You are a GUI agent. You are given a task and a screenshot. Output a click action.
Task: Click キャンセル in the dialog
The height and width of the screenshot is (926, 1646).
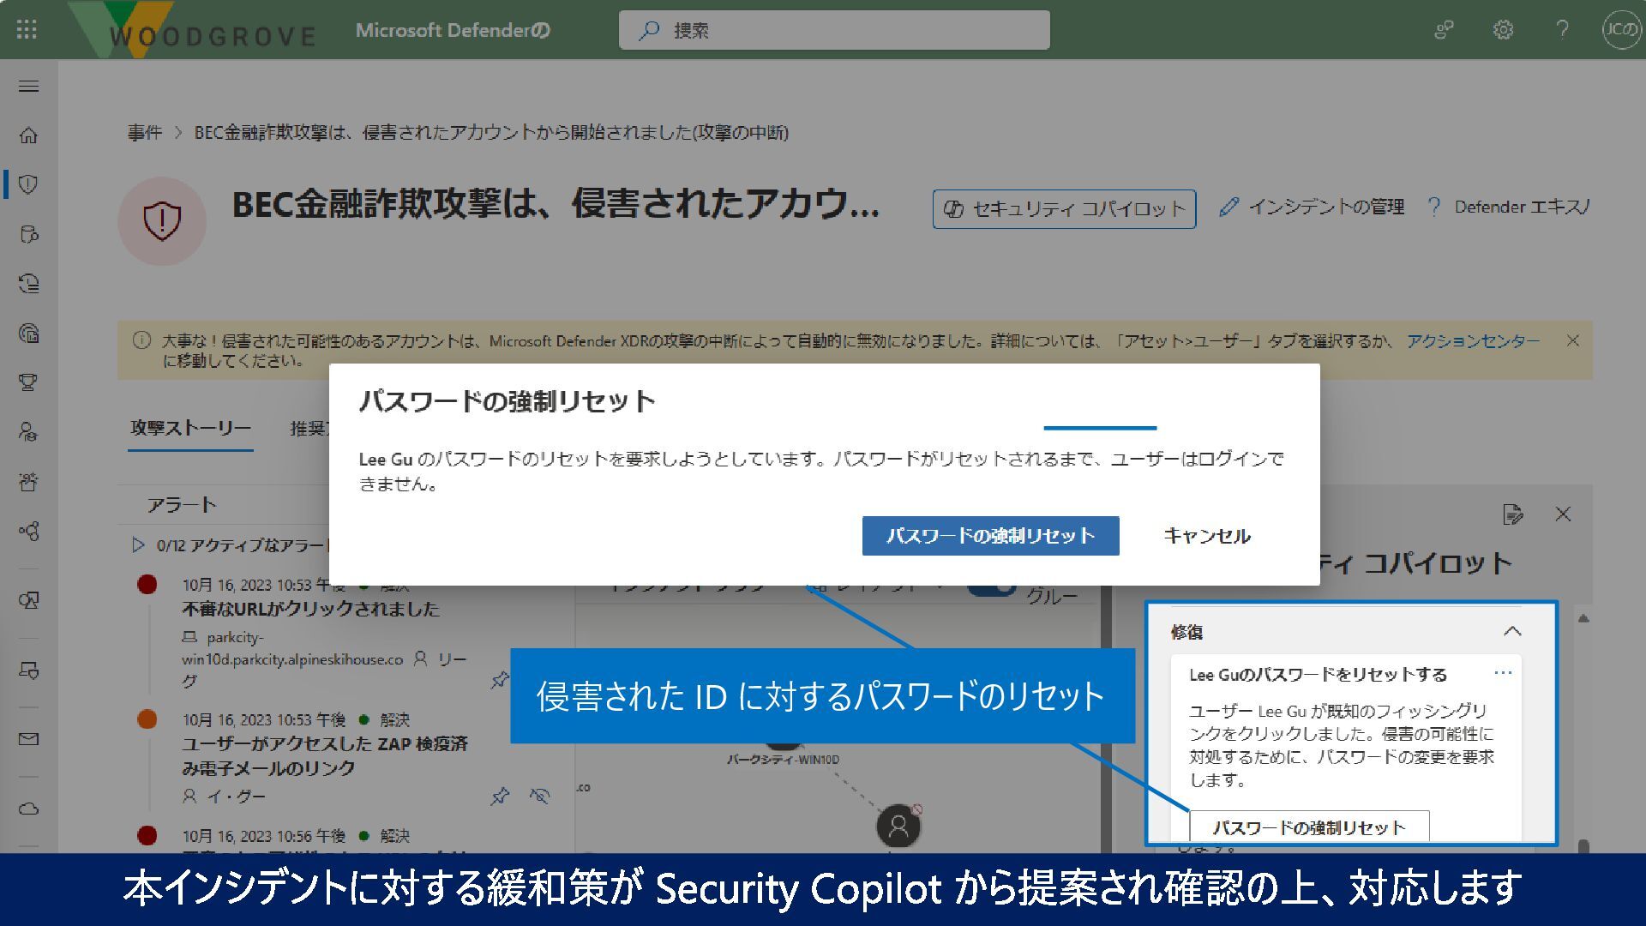pyautogui.click(x=1206, y=536)
